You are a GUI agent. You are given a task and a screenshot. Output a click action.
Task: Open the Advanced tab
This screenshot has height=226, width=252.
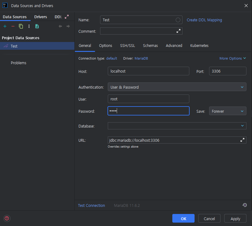pos(174,46)
